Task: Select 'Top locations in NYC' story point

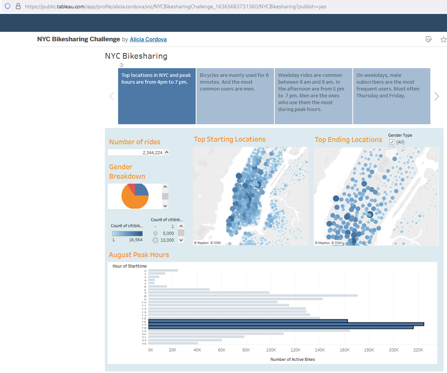Action: point(157,96)
